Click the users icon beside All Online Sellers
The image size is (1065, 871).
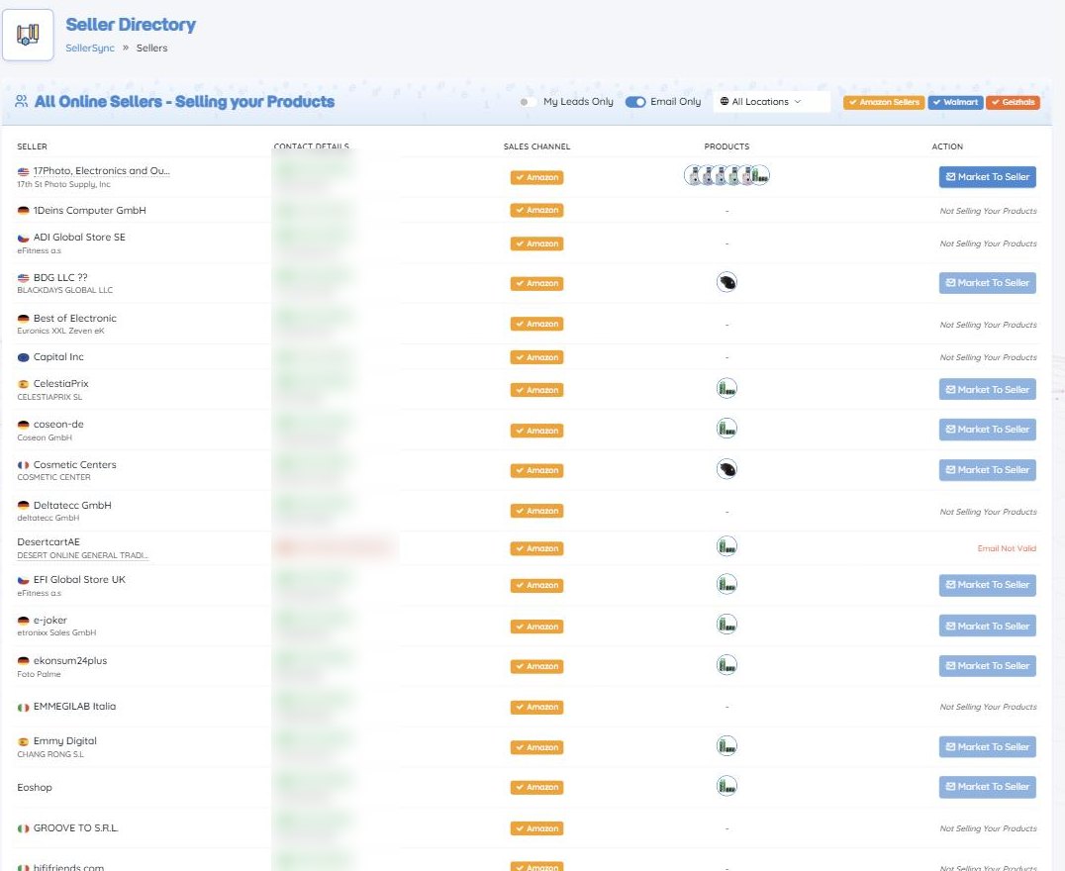pos(22,101)
